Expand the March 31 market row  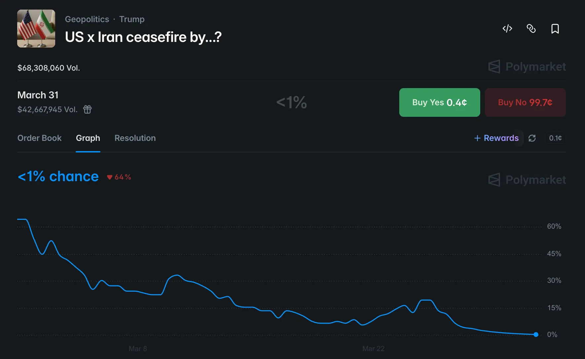tap(38, 95)
